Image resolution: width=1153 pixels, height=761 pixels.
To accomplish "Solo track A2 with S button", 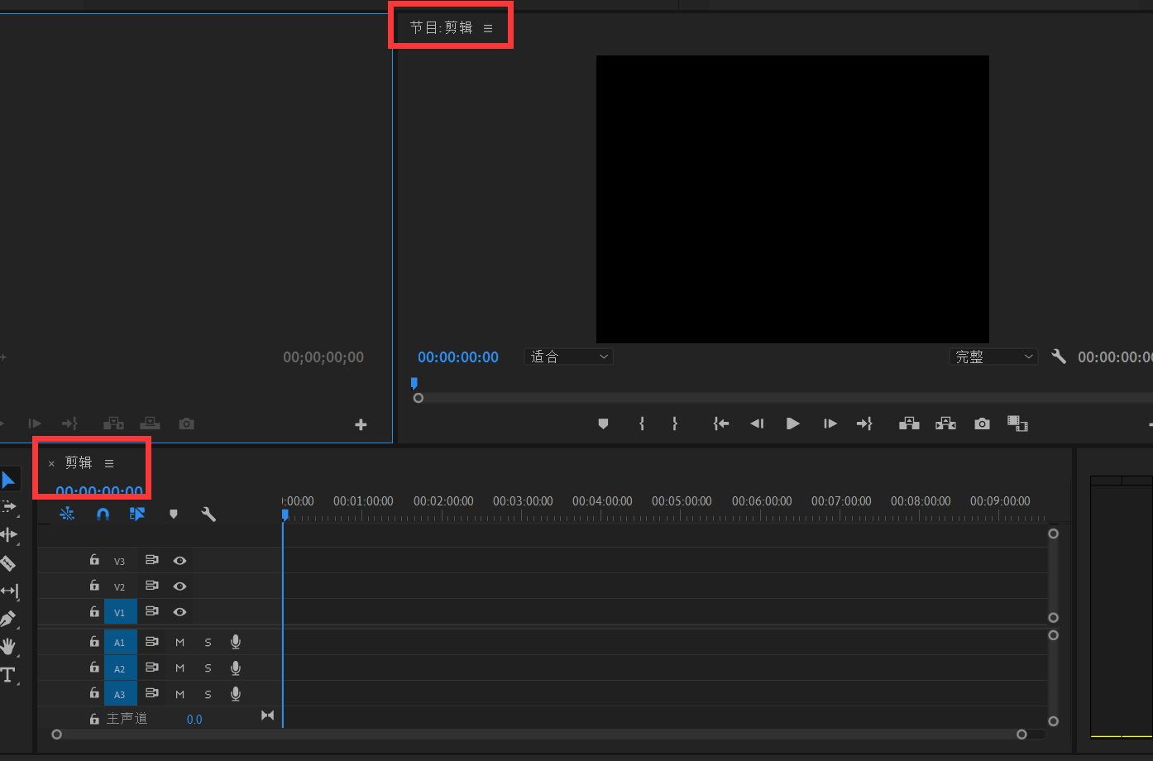I will [x=208, y=668].
